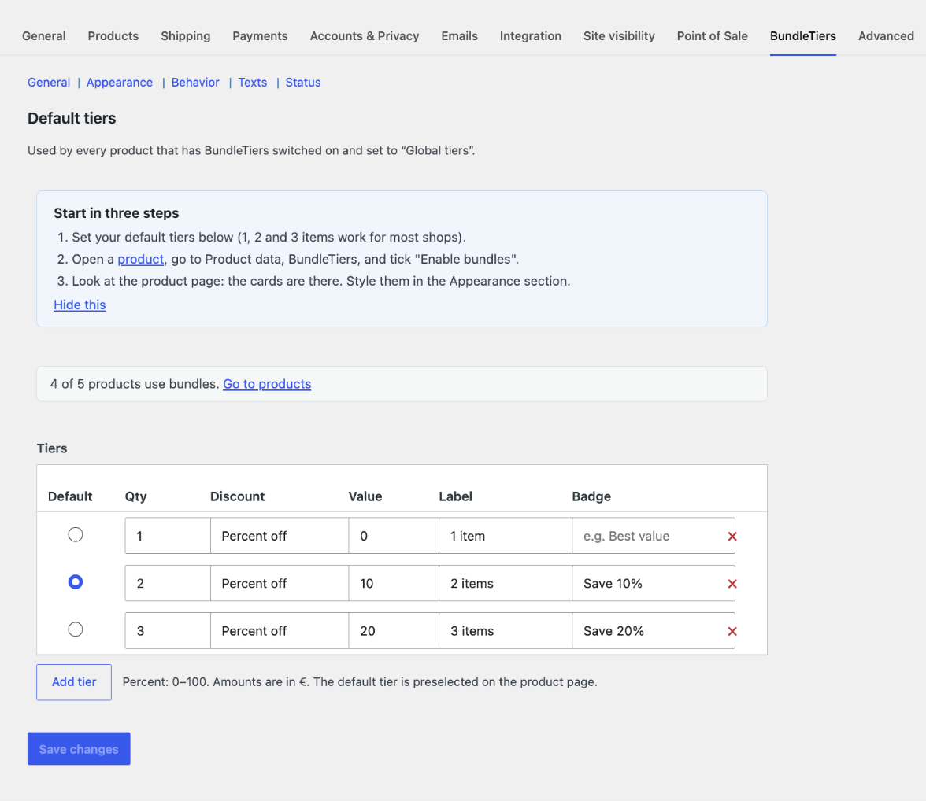Edit Value field showing 0
926x801 pixels.
[x=394, y=536]
